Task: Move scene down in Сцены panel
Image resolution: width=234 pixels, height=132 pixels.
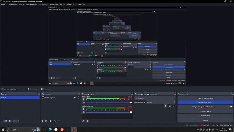Action: [x=18, y=121]
